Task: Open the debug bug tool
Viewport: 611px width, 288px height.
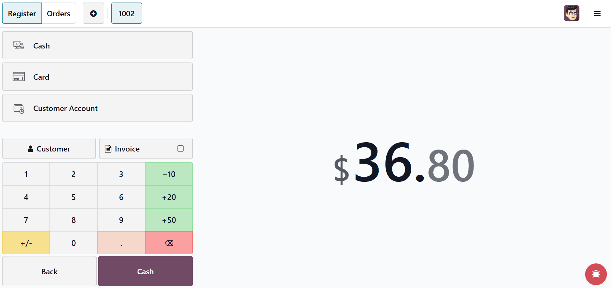Action: tap(595, 274)
